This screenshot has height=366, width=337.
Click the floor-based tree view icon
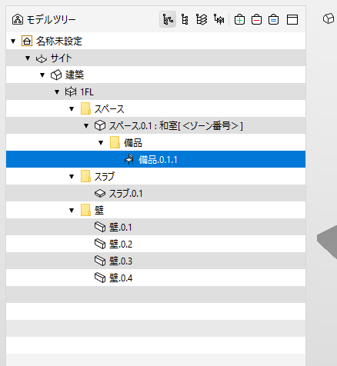[x=219, y=19]
